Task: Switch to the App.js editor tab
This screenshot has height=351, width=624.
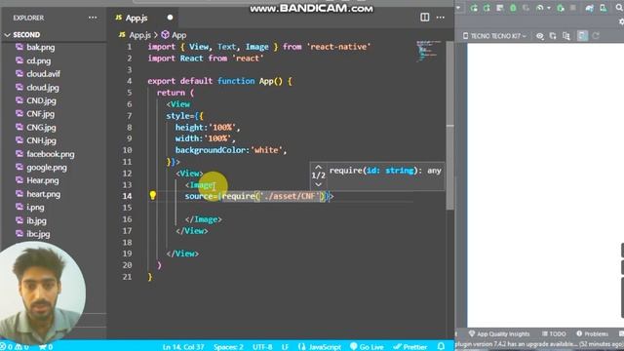Action: (136, 18)
